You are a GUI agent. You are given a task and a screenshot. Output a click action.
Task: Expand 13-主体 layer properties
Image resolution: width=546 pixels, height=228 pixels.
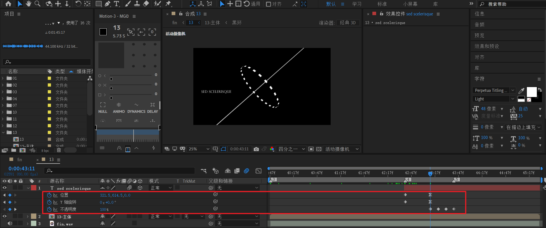coord(28,217)
